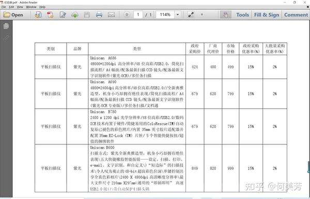Minimize the Adobe Reader window

(x=285, y=3)
